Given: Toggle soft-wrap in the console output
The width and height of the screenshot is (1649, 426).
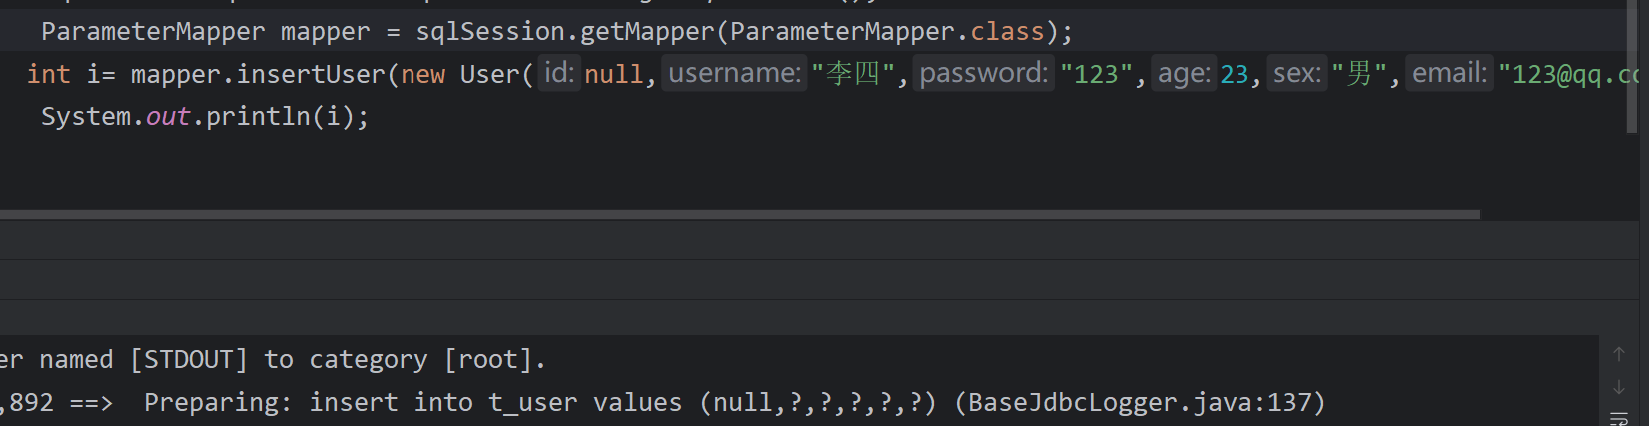Looking at the screenshot, I should [1619, 419].
